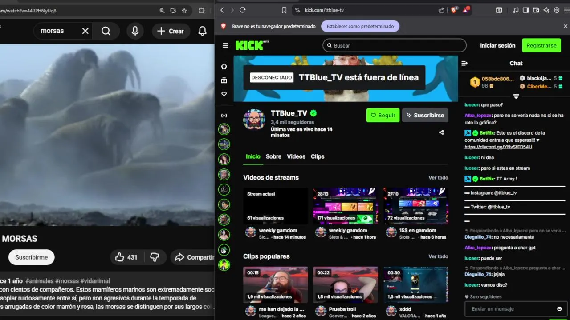Click the TTBlue_TV channel avatar
The image size is (570, 320).
tap(254, 120)
